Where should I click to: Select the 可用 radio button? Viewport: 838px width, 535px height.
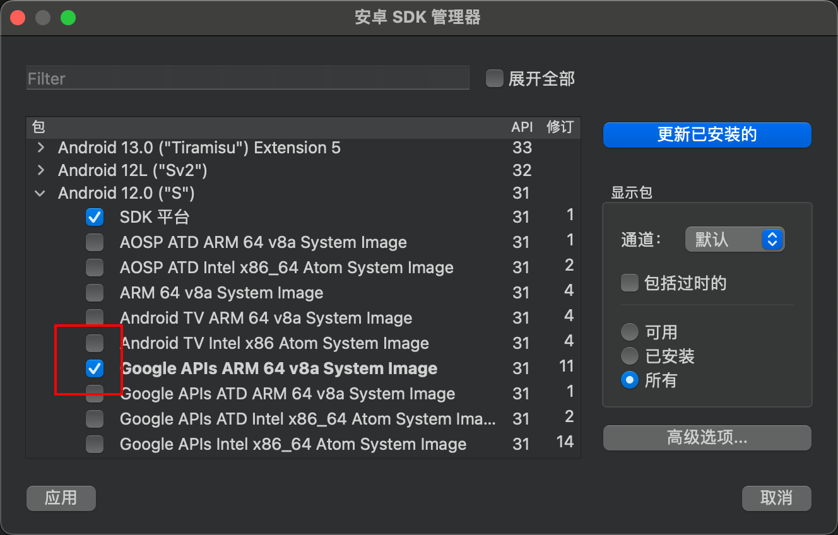click(x=630, y=332)
